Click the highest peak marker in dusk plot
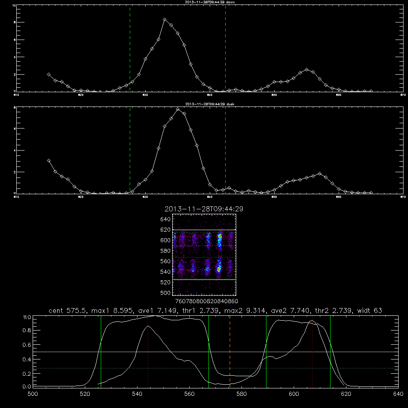This screenshot has height=408, width=408. 178,109
